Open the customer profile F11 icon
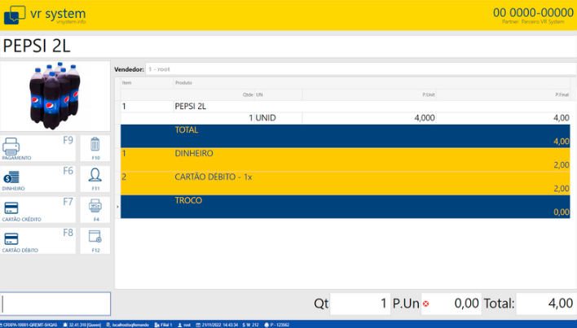The image size is (577, 328). 95,176
